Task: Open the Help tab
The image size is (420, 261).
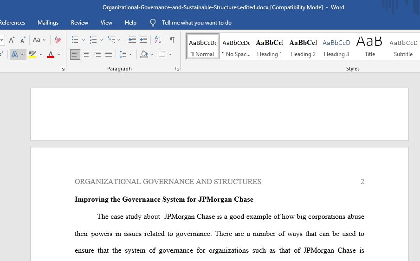Action: pyautogui.click(x=130, y=23)
